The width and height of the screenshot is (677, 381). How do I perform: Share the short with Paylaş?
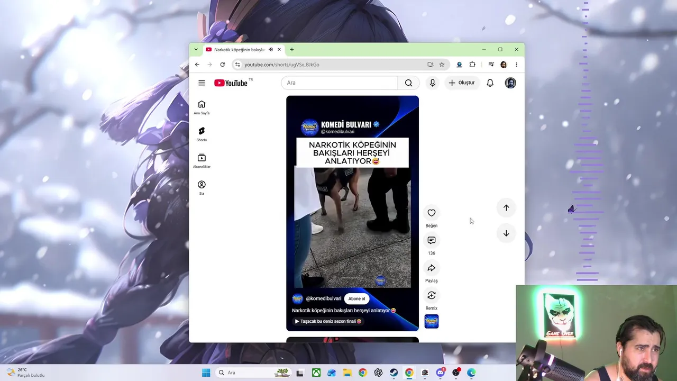(432, 268)
